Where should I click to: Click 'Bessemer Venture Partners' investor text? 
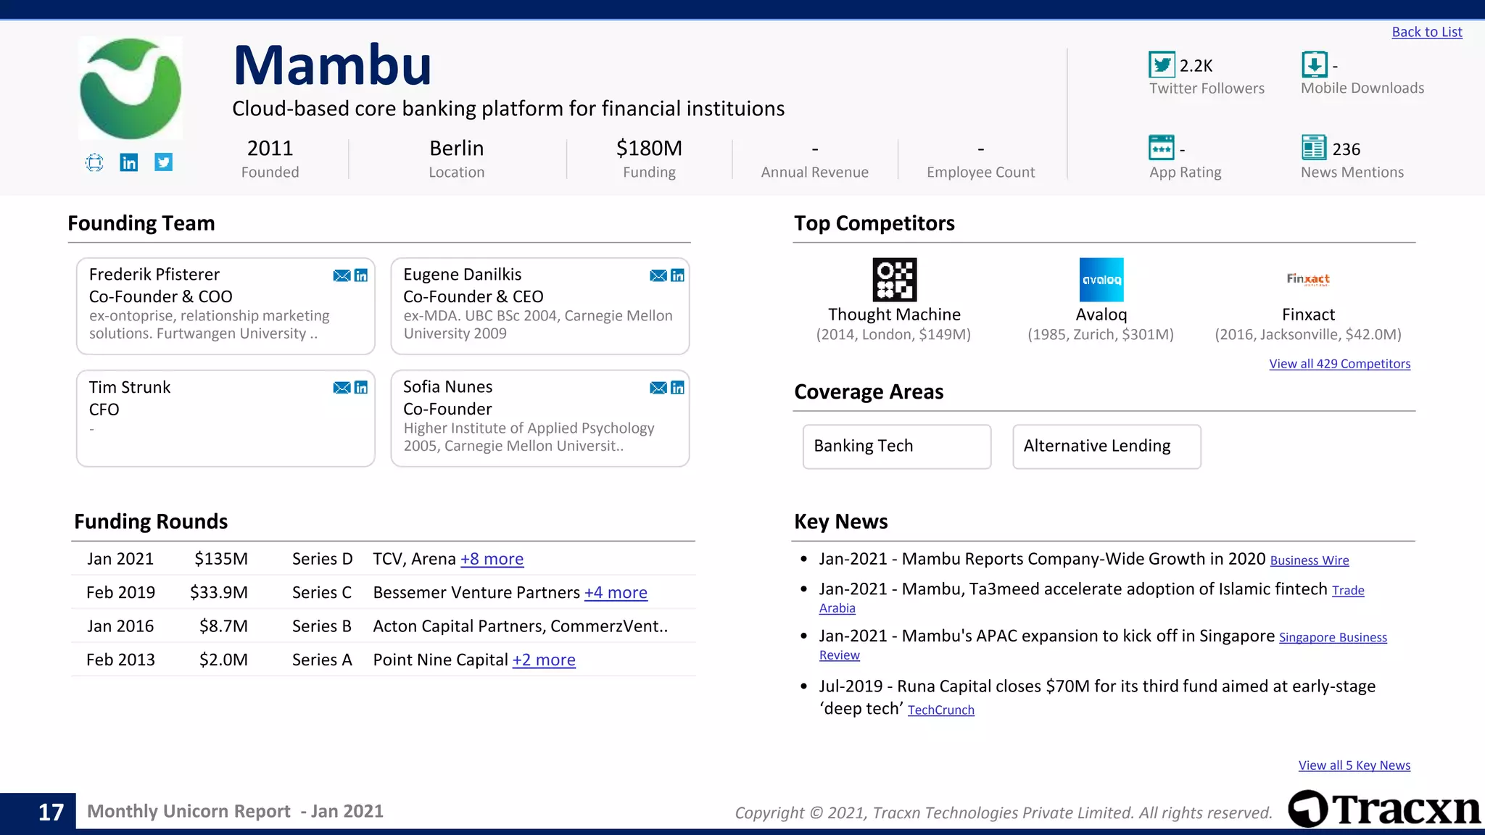(x=476, y=592)
